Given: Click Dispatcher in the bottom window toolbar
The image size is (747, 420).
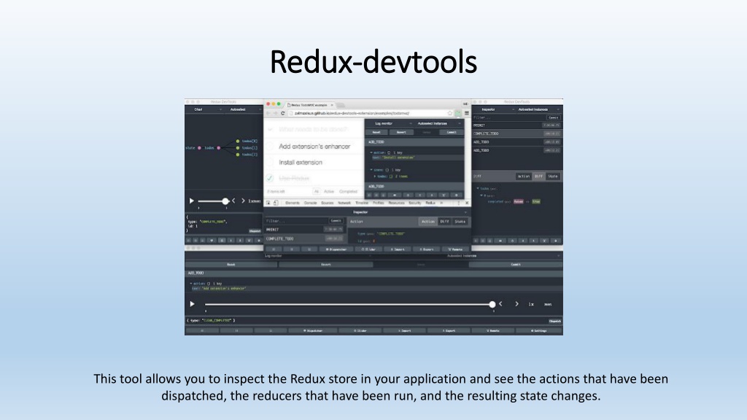Looking at the screenshot, I should 314,330.
